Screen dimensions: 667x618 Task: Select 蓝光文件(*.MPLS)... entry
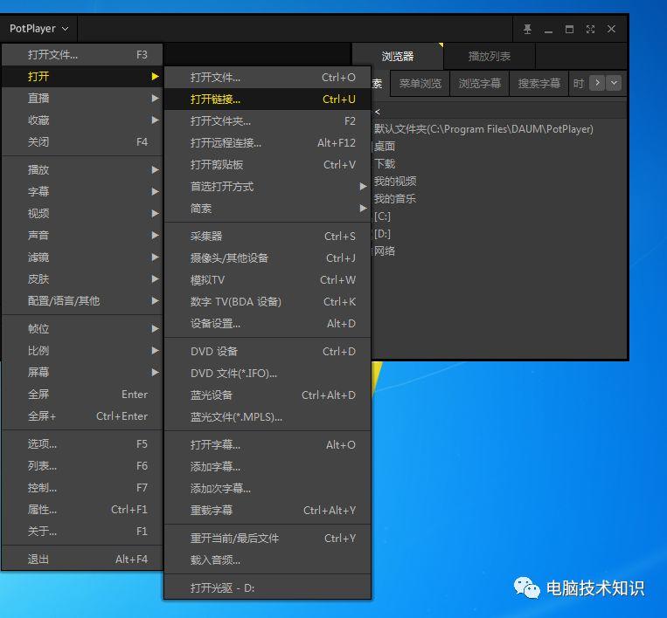coord(267,417)
